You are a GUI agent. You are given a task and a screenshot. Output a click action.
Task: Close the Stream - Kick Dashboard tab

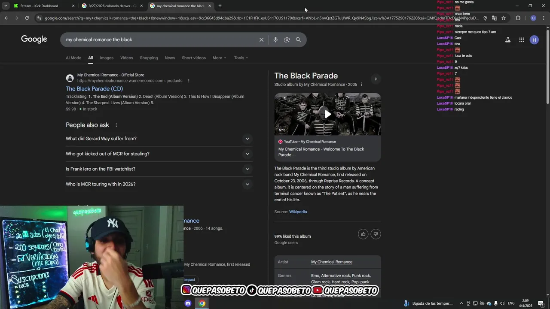point(73,6)
